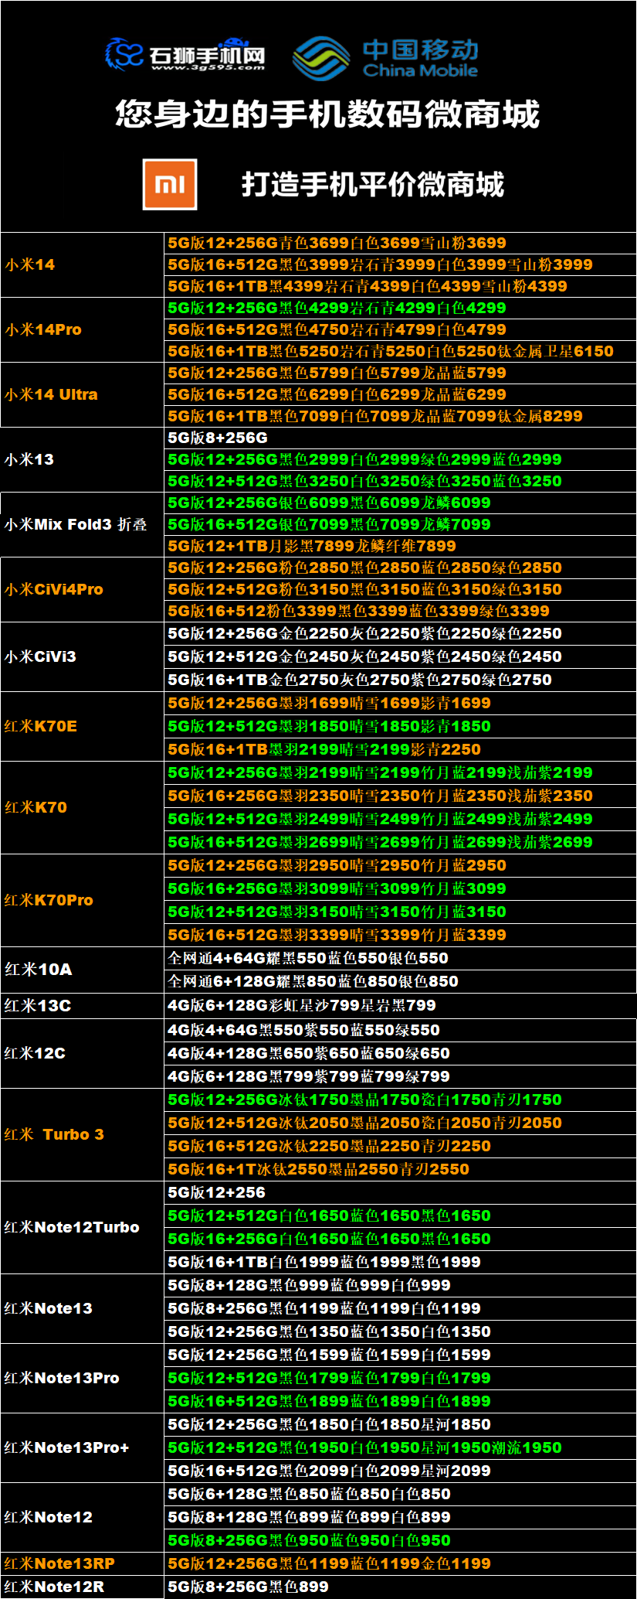This screenshot has width=637, height=1599.
Task: Click the 石狮手机网 blue dragon logo
Action: click(124, 54)
